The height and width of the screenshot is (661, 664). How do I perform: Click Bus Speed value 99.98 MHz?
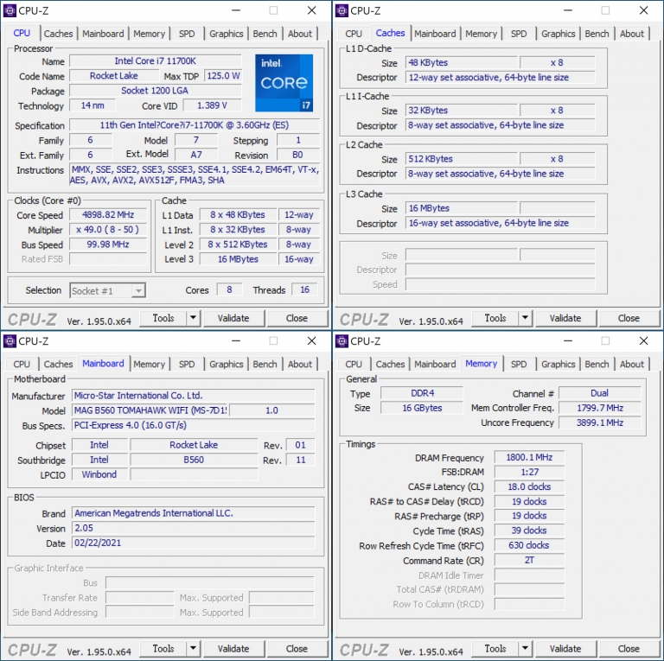pos(108,245)
